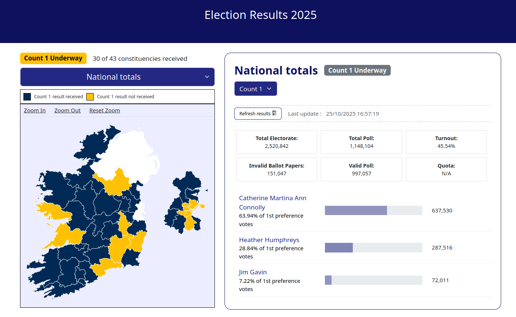Click the Invalid Ballot Papers card
Viewport: 516px width, 317px height.
point(277,169)
